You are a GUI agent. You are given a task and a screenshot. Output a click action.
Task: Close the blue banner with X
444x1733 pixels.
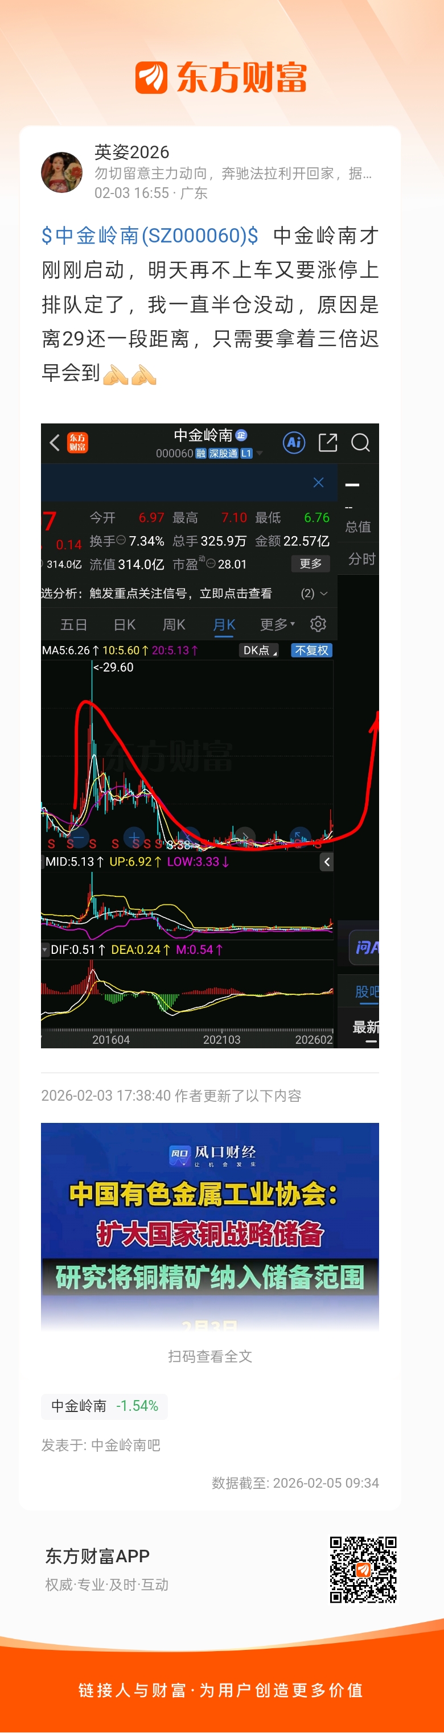(x=318, y=483)
